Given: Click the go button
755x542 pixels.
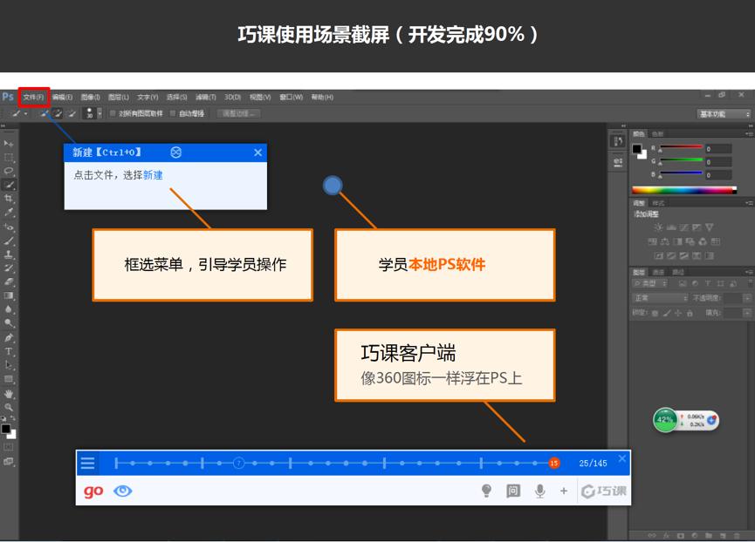Looking at the screenshot, I should coord(93,491).
